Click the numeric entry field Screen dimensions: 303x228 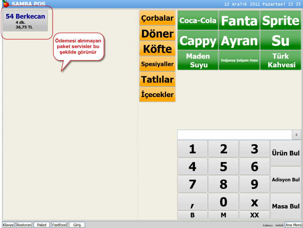[x=234, y=135]
